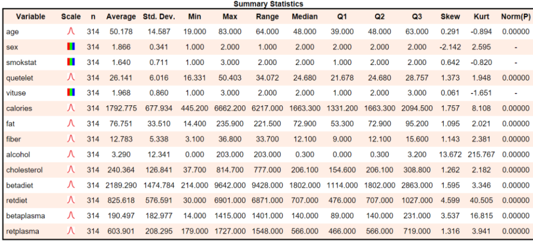Viewport: 533px width, 243px height.
Task: Click the scale icon for betadiet row
Action: (x=71, y=184)
